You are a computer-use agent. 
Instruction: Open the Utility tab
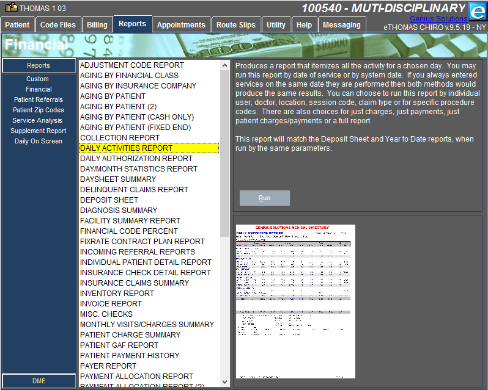click(x=276, y=25)
